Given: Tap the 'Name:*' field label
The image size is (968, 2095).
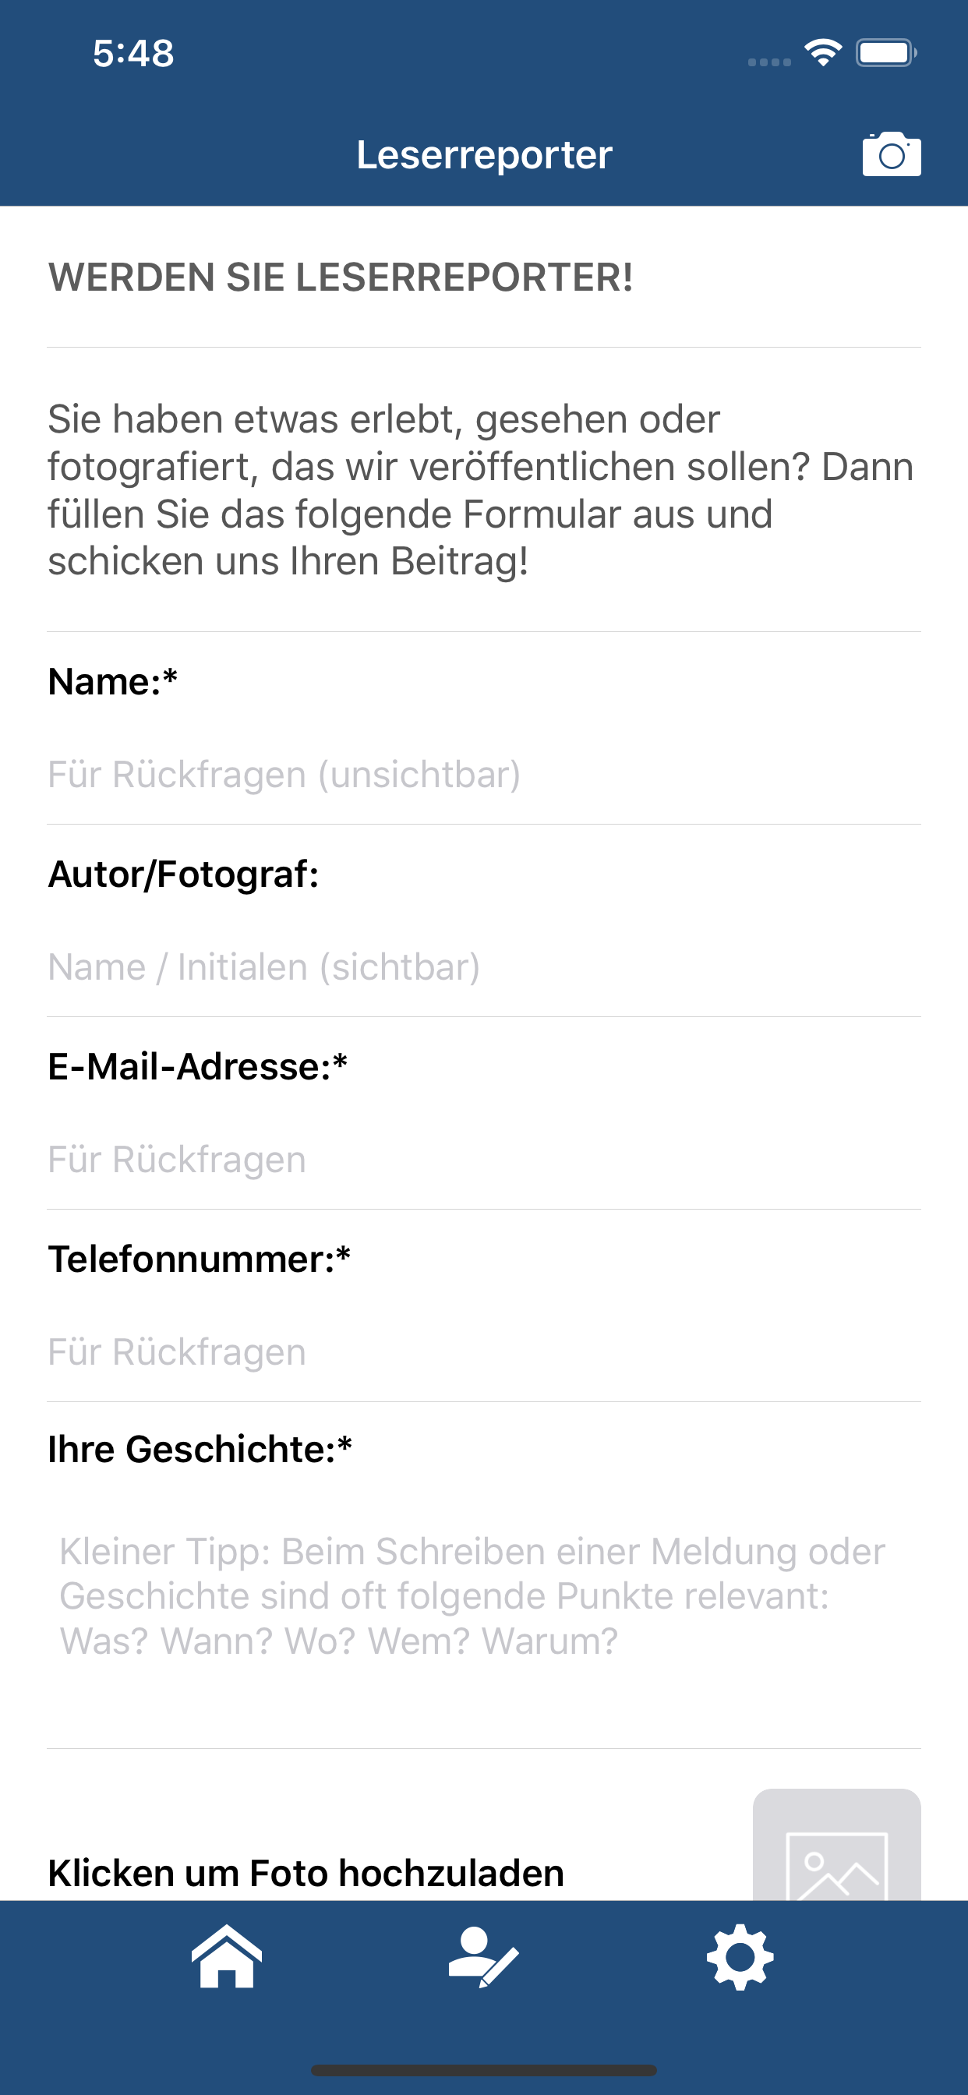Looking at the screenshot, I should tap(112, 681).
